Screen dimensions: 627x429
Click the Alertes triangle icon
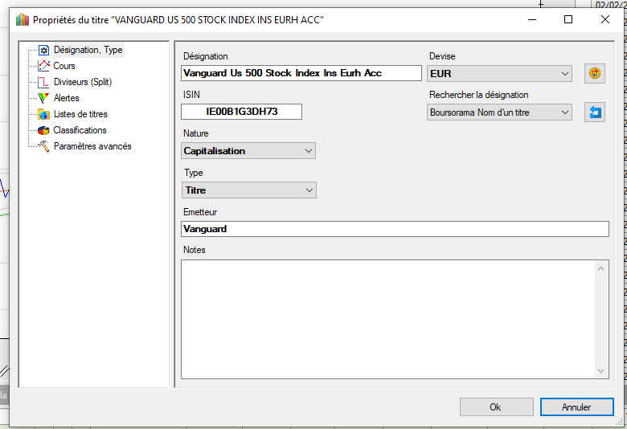point(44,98)
